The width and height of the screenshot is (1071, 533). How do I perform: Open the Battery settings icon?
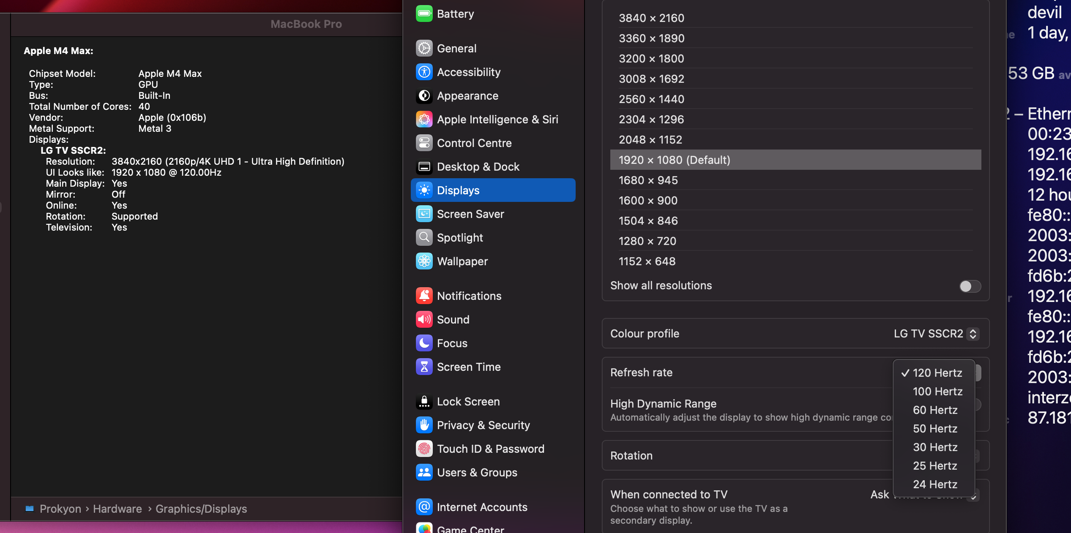tap(424, 14)
